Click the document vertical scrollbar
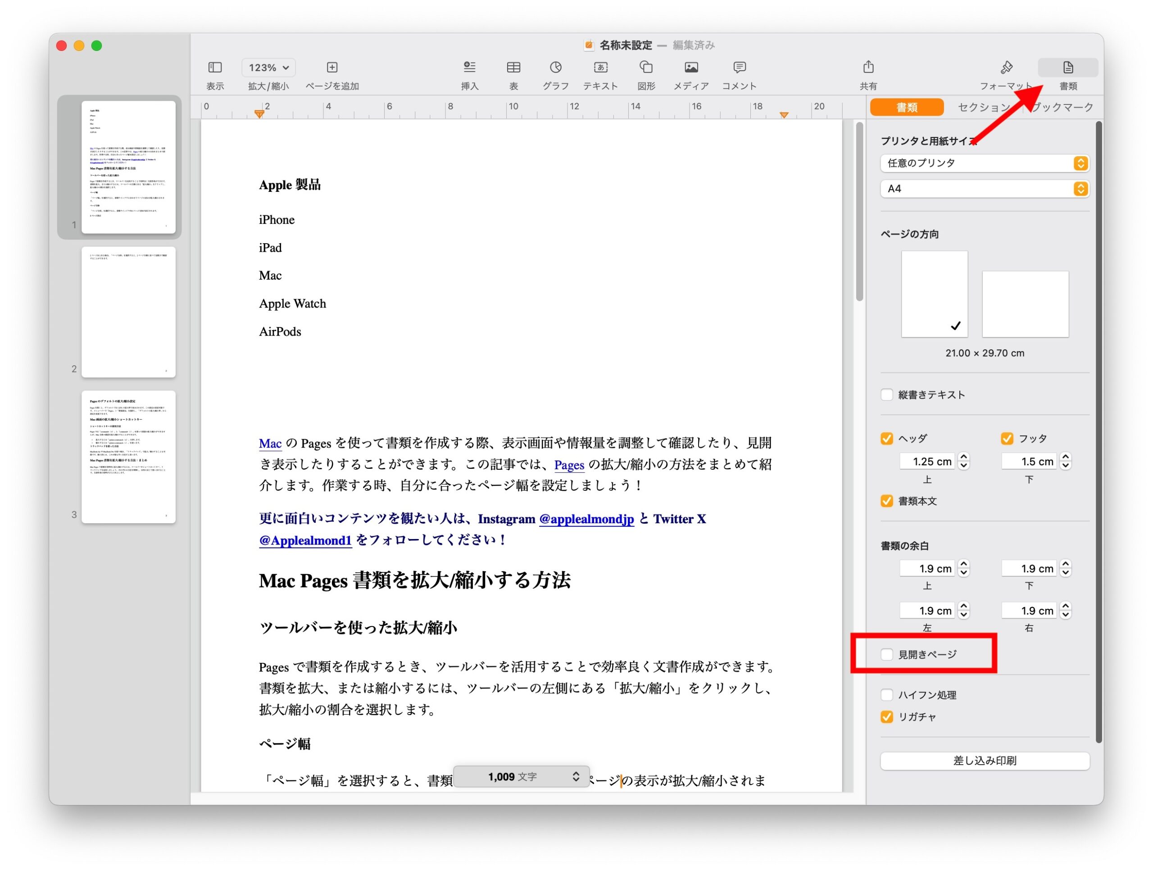 click(x=859, y=211)
